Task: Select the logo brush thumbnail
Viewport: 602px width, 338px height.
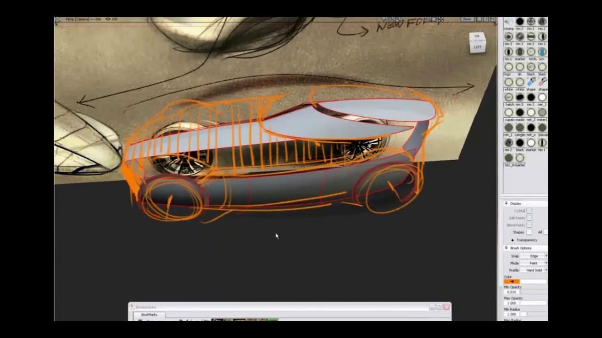Action: pos(508,66)
